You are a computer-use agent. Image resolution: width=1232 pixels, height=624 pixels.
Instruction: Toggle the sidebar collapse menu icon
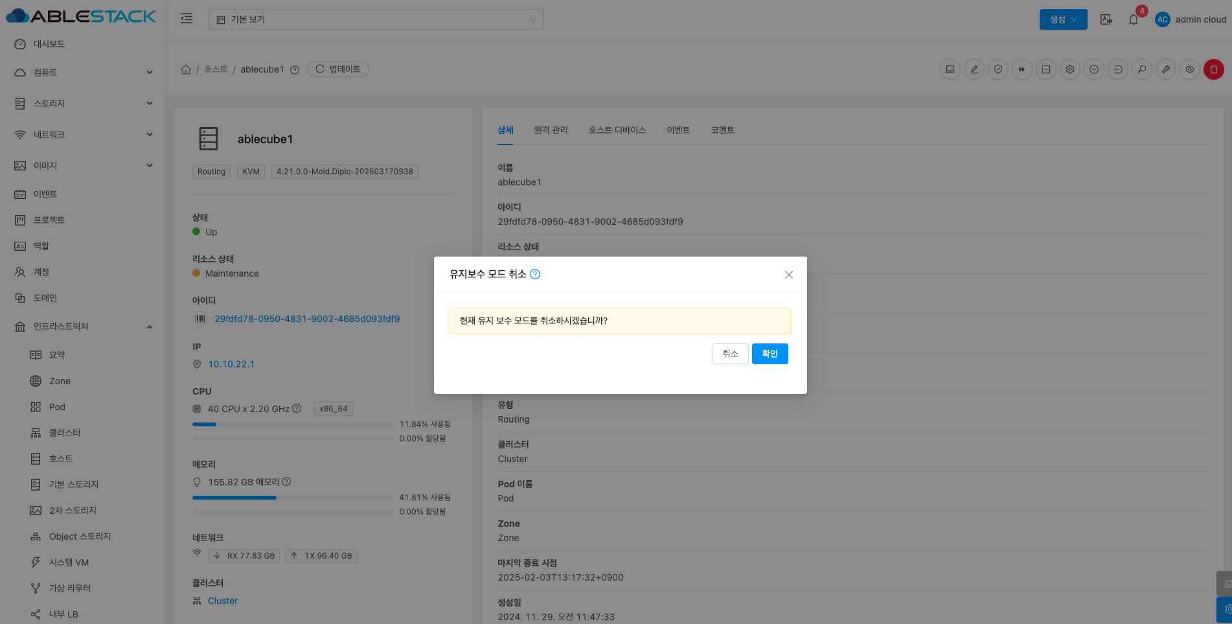coord(187,19)
